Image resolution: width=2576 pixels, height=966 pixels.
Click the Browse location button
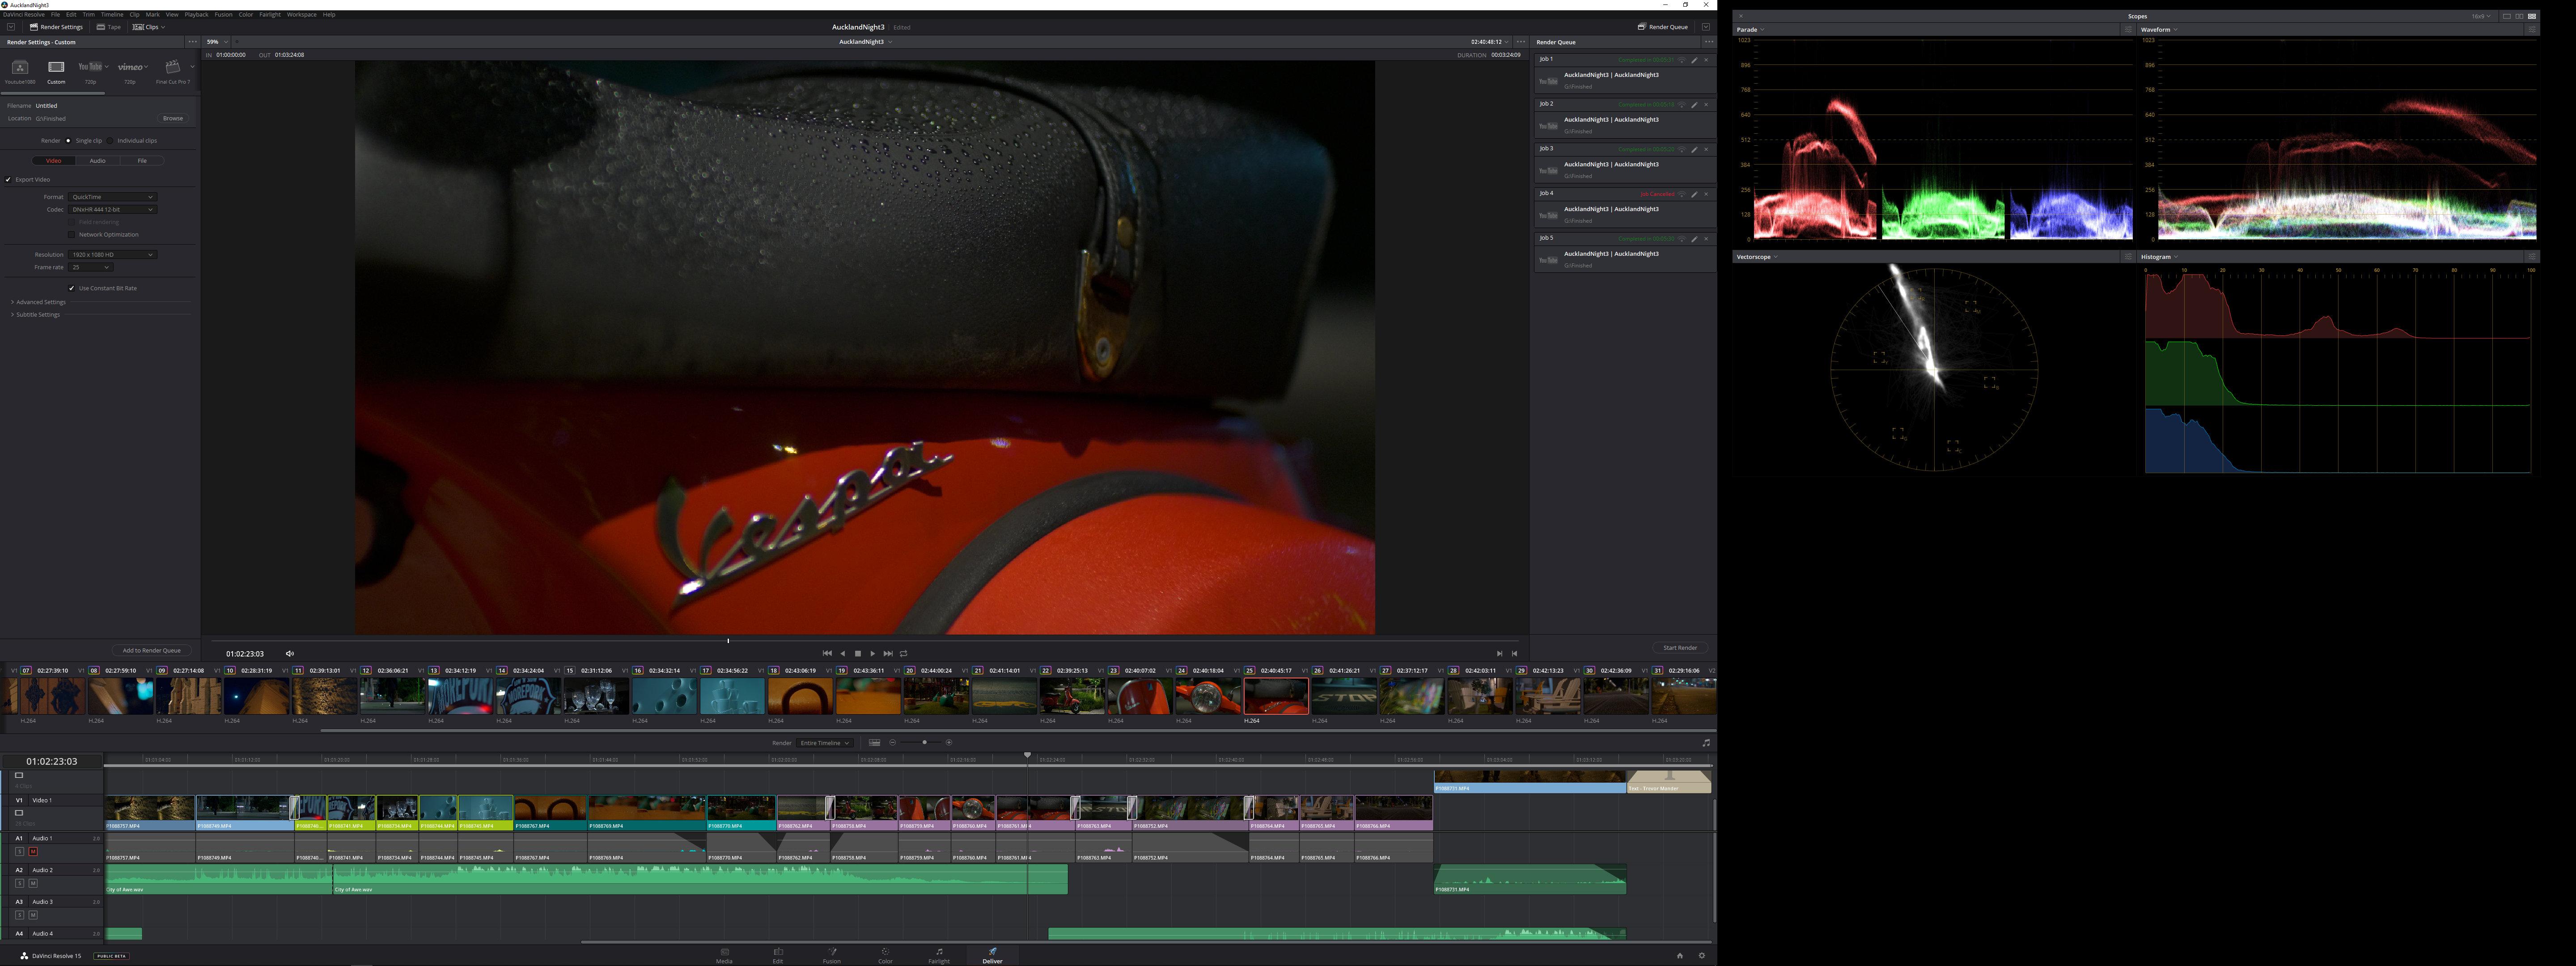[173, 119]
